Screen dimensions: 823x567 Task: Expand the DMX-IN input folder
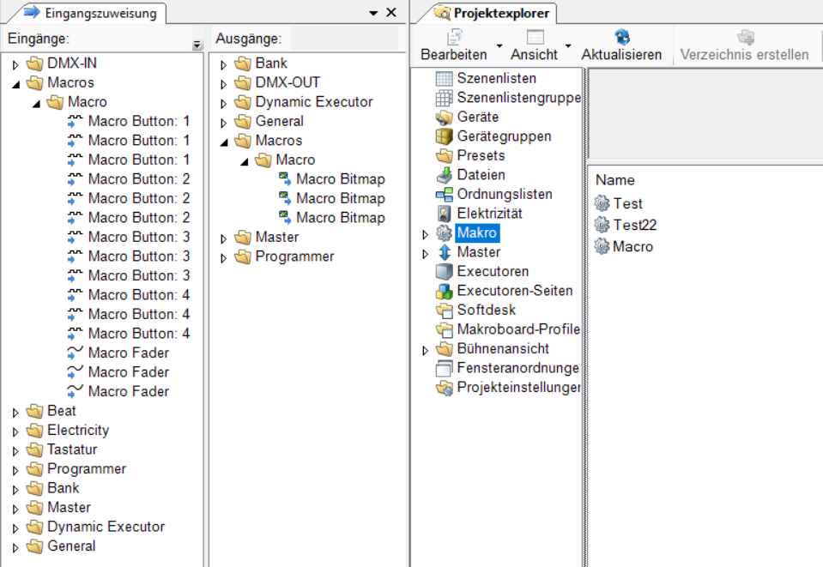click(x=15, y=64)
